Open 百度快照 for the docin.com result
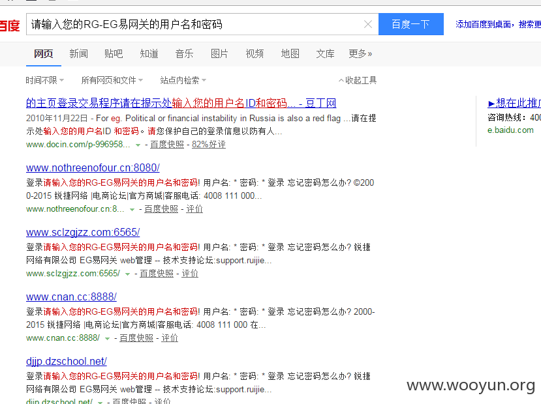This screenshot has height=404, width=541. [167, 144]
